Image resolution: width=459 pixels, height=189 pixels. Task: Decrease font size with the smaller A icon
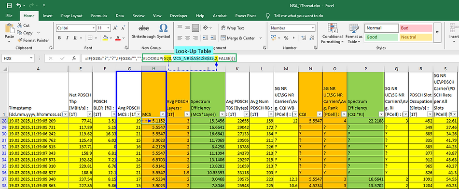pos(123,28)
